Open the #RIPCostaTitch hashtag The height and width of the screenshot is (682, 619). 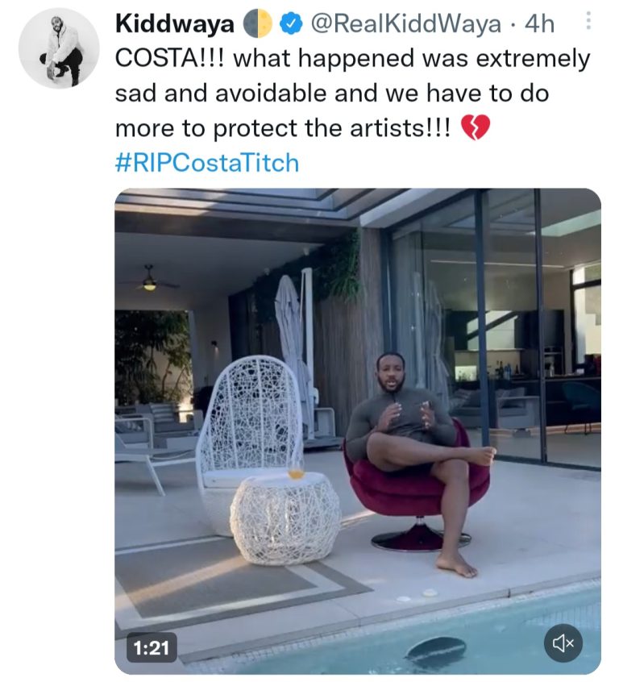[x=206, y=164]
